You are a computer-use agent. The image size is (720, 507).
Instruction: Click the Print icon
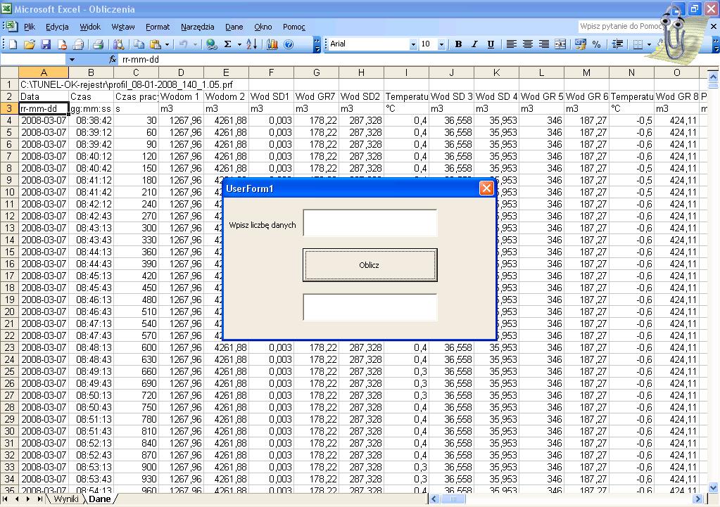click(x=97, y=44)
